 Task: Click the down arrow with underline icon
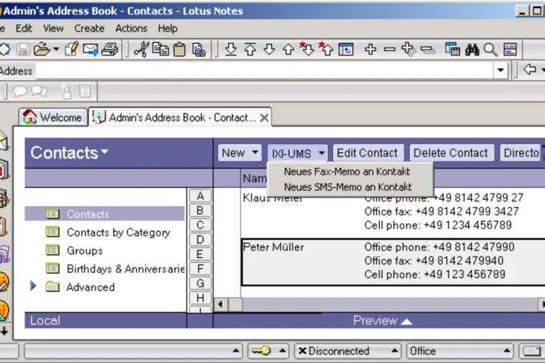coord(231,49)
